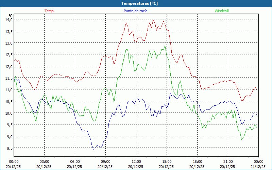Click the °C unit label above the y-axis
The width and height of the screenshot is (272, 170).
(11, 15)
